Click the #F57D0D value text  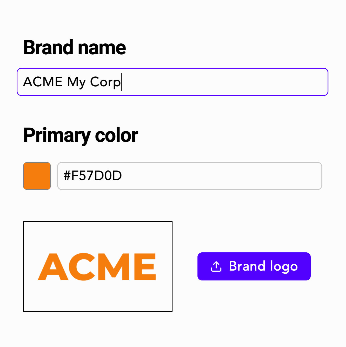click(x=93, y=176)
